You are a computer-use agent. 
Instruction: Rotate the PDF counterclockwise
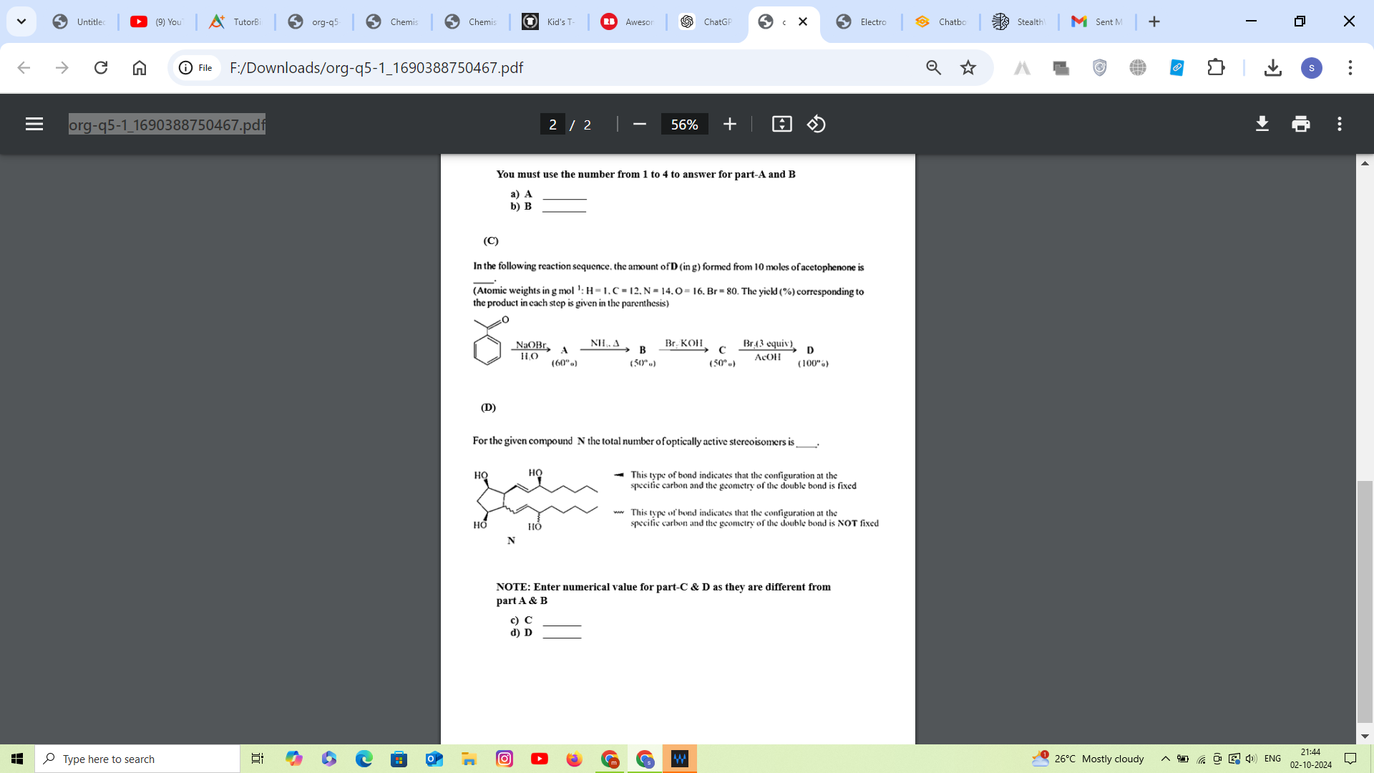(817, 124)
